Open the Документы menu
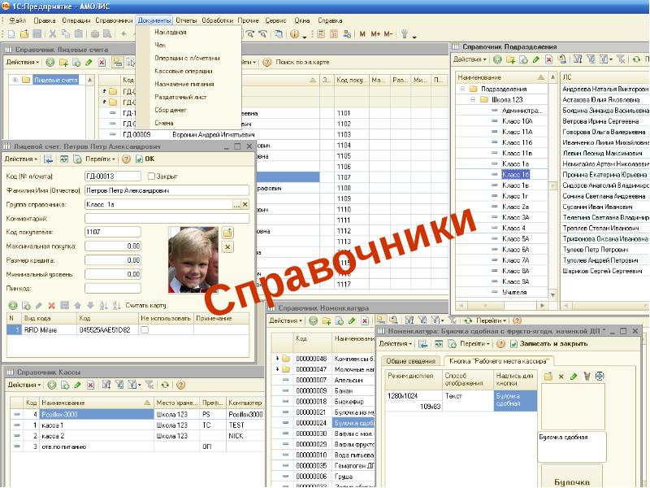 (x=154, y=20)
